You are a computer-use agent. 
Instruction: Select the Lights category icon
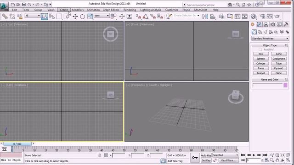click(x=266, y=32)
